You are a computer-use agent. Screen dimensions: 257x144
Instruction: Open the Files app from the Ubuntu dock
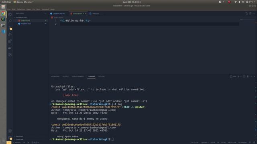tap(3, 7)
